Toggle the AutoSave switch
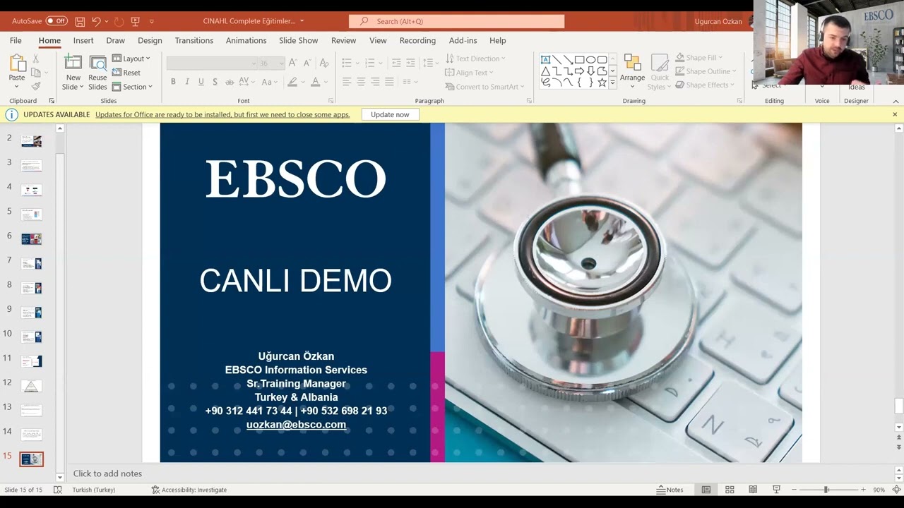Screen dimensions: 904x508 [x=56, y=21]
